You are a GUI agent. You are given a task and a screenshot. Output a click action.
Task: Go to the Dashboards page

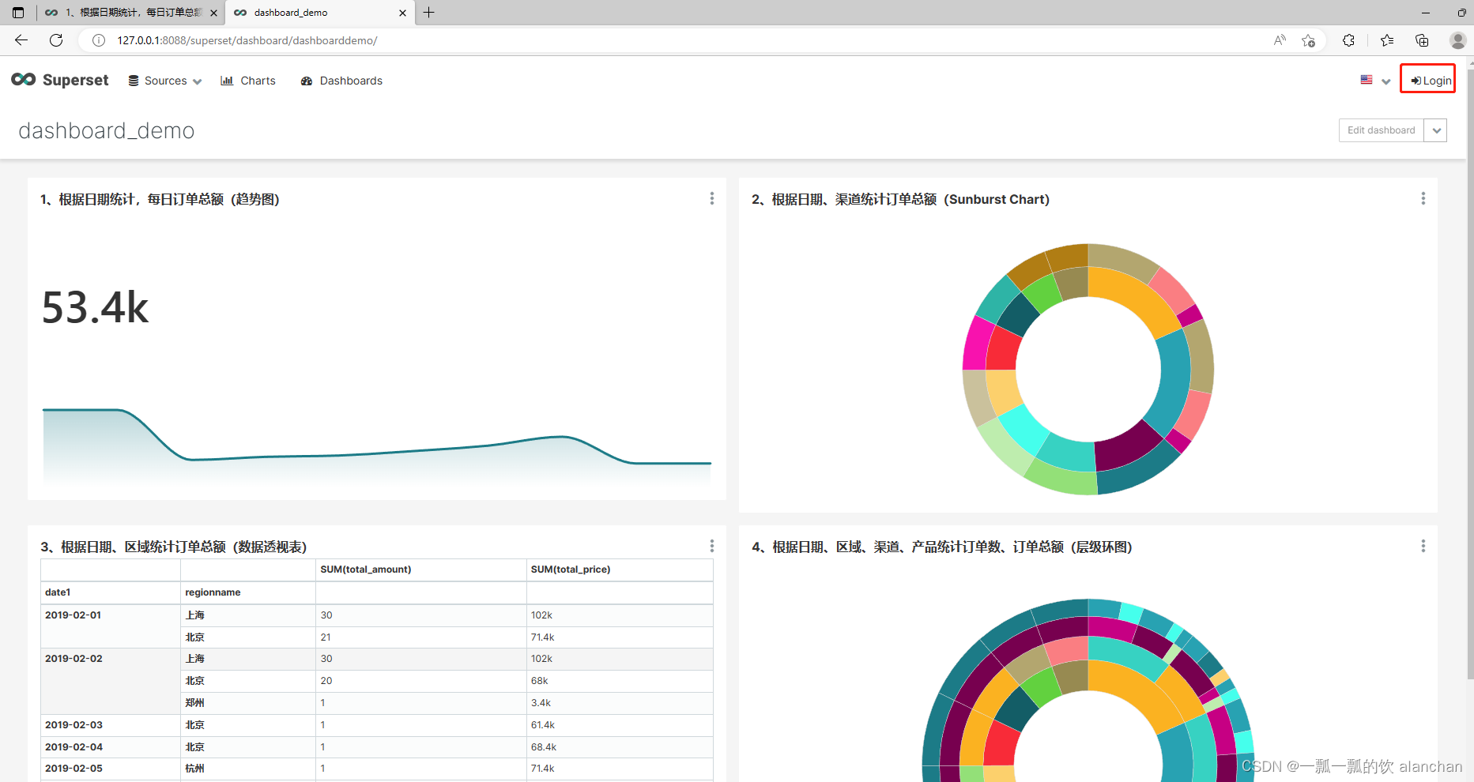click(x=341, y=81)
